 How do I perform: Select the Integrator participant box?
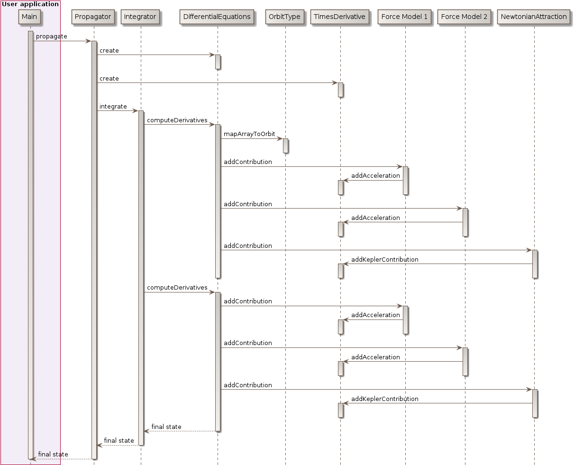tap(140, 17)
